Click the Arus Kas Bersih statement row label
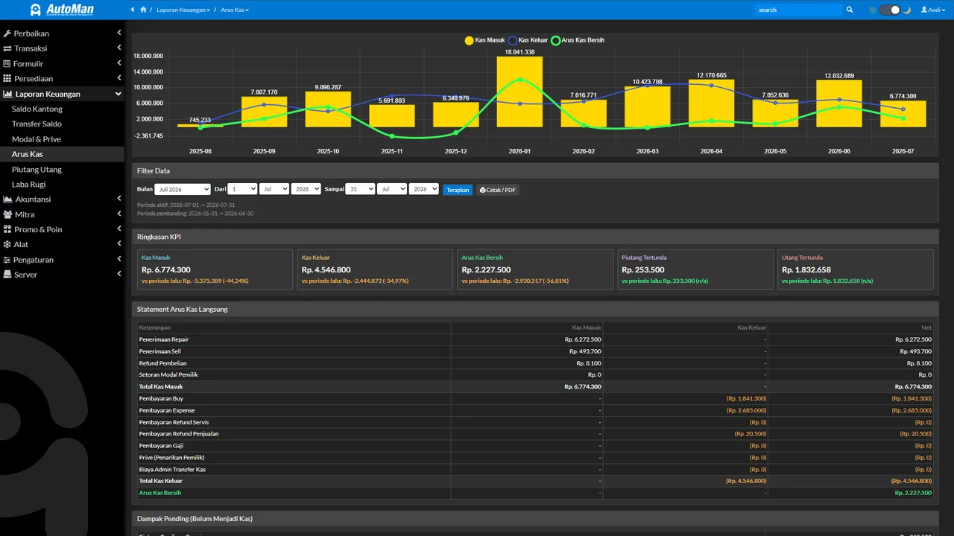Screen dimensions: 954x536 160,493
